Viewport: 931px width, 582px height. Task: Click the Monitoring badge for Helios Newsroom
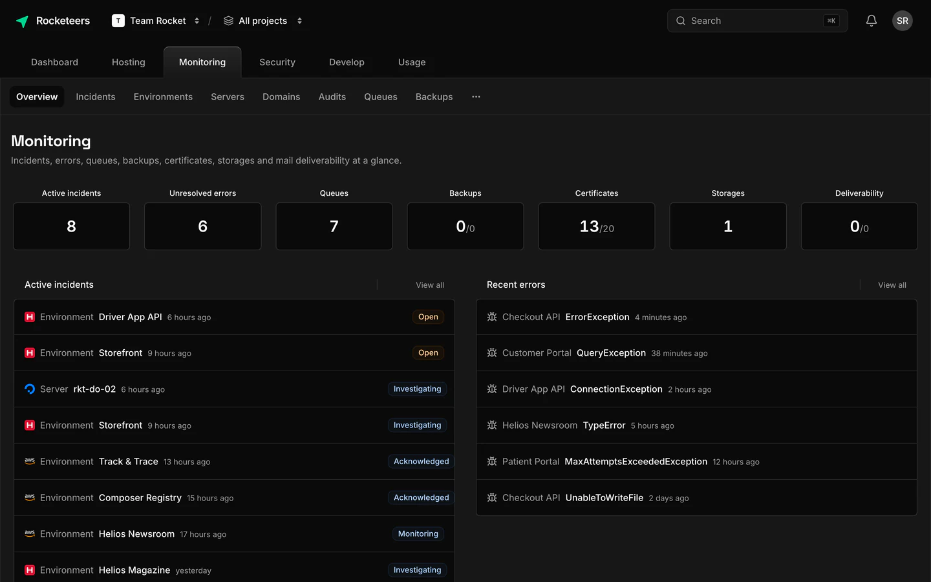(418, 533)
